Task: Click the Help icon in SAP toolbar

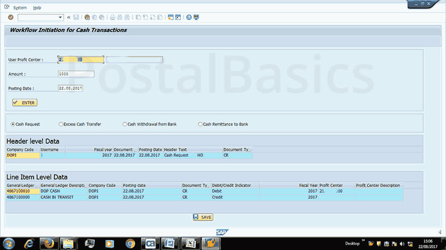Action: (x=189, y=17)
